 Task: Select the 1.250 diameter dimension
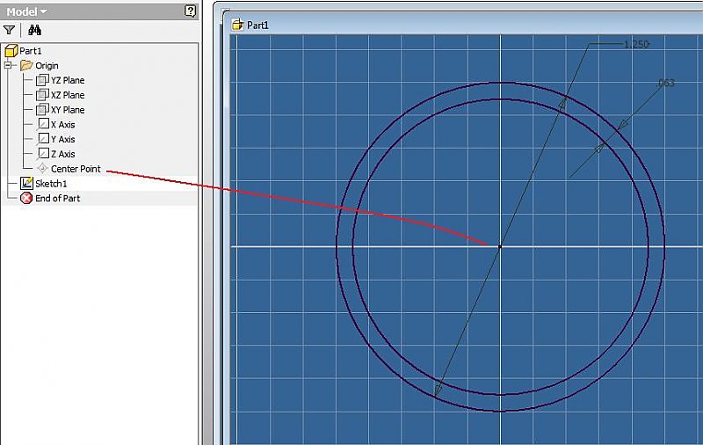tap(636, 44)
